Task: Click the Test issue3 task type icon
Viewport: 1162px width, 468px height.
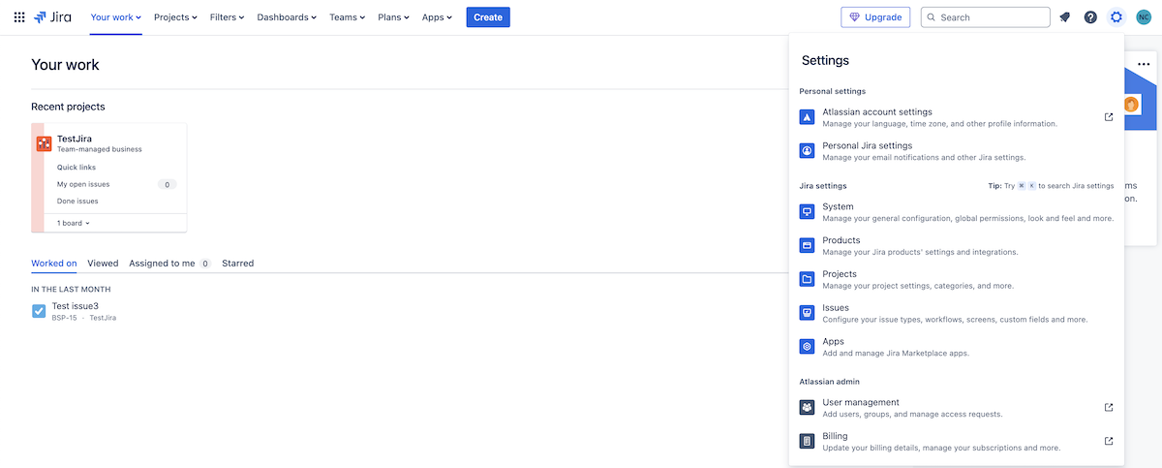Action: (39, 311)
